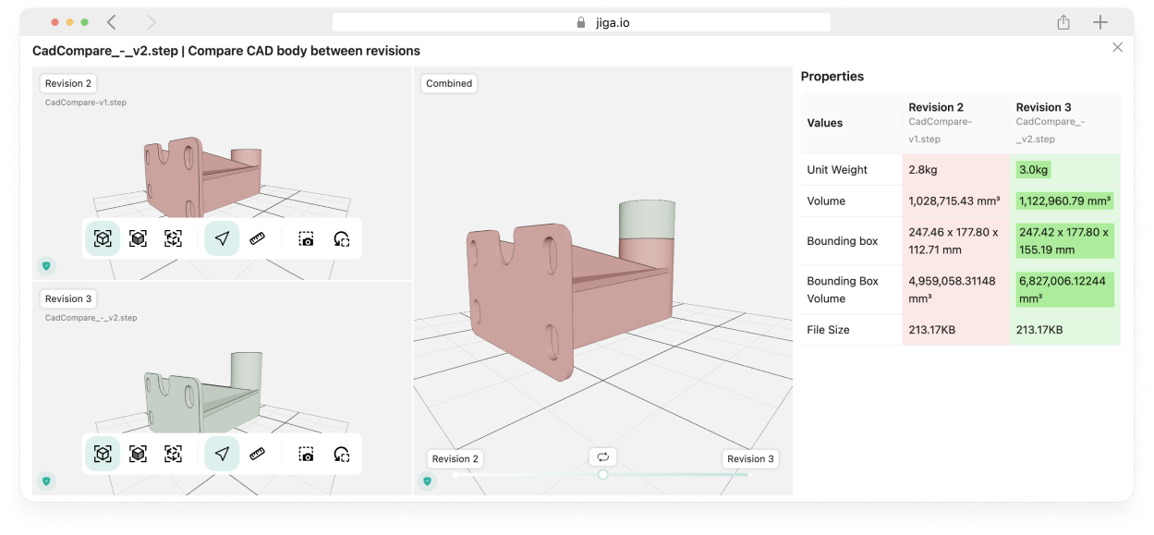Screen dimensions: 1154x535
Task: Toggle the swap loop button above the slider
Action: (x=602, y=456)
